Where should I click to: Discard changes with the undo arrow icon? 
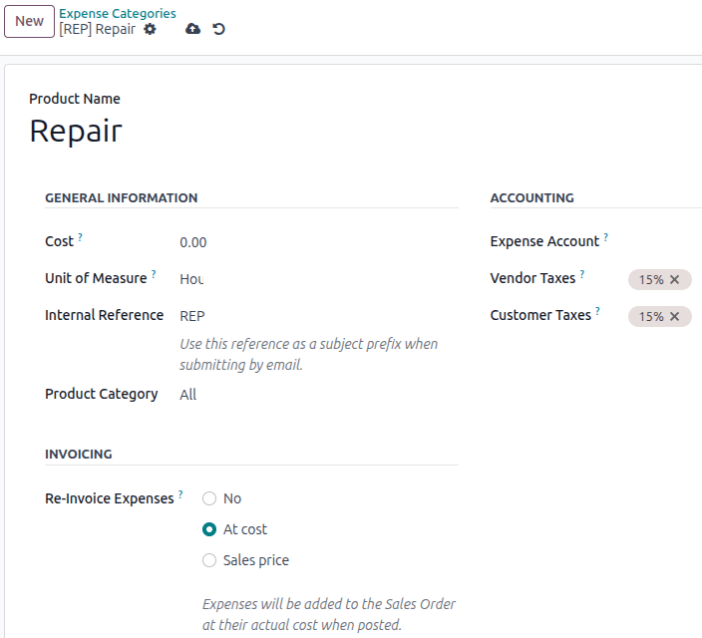tap(218, 29)
